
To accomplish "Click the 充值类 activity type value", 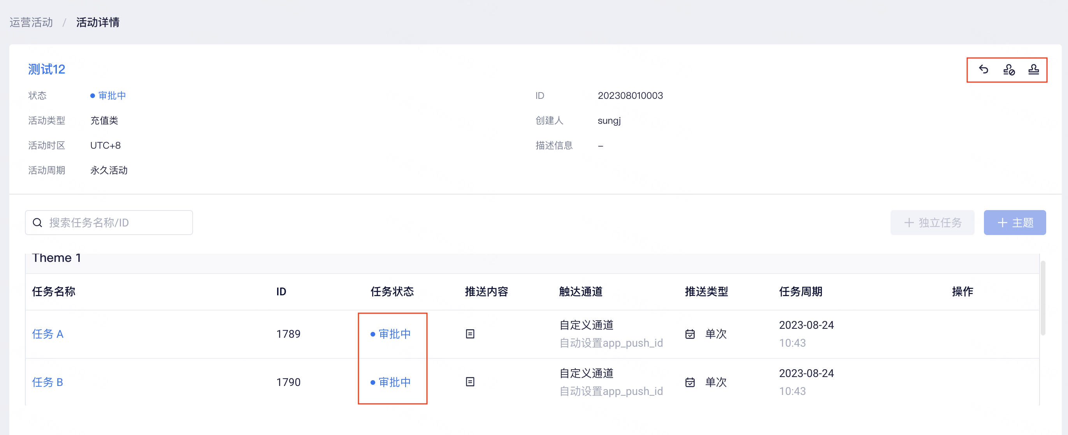I will [104, 121].
